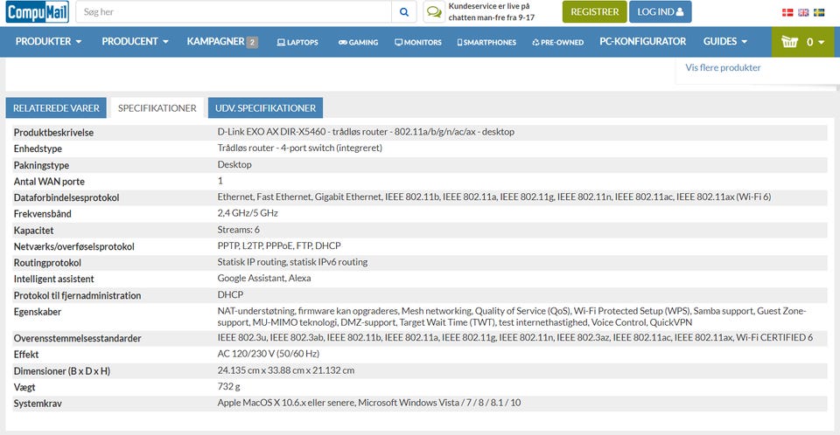Screen dimensions: 840x435
Task: Click the 'Produktbeskrivelse' row label
Action: point(53,132)
